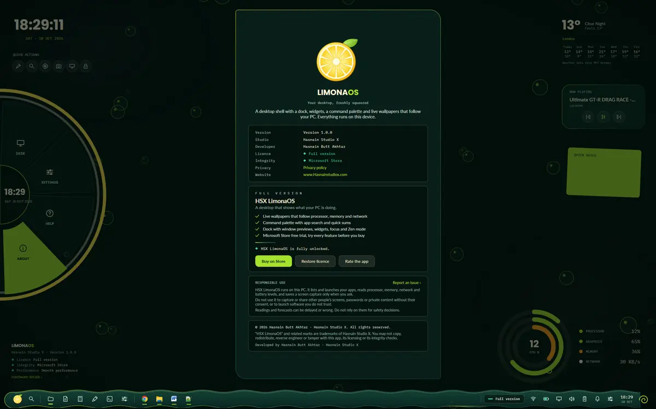Image resolution: width=656 pixels, height=409 pixels.
Task: Click the Wi-Fi icon in the tray
Action: [533, 399]
